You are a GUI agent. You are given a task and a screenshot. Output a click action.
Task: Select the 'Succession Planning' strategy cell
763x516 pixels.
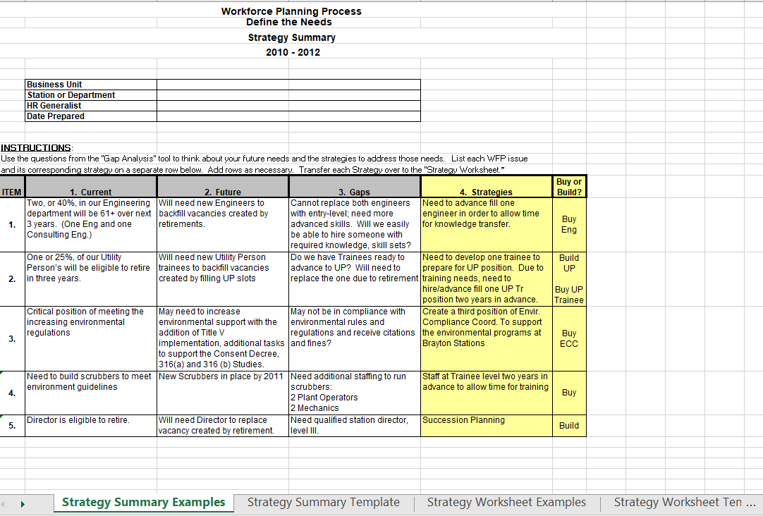[487, 426]
